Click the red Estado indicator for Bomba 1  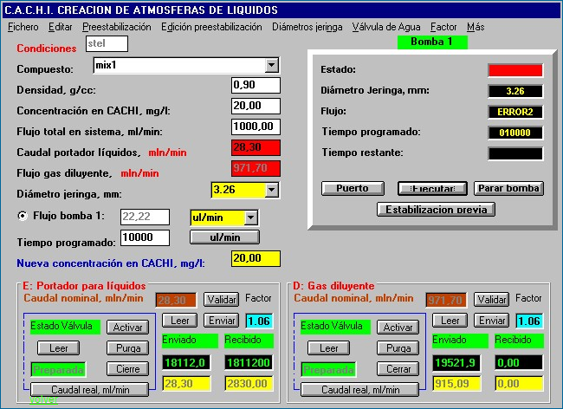coord(514,70)
